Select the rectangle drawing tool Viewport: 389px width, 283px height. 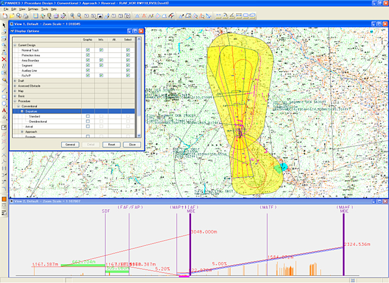coord(4,96)
